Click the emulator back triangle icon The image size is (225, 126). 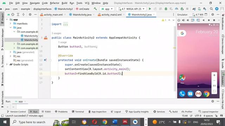pos(203,20)
